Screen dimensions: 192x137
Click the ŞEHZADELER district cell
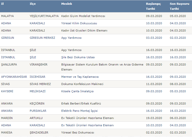(39, 132)
